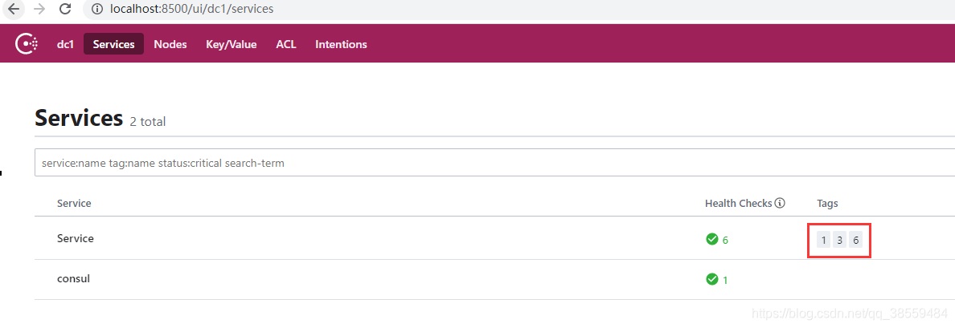Focus the services search filter field
Viewport: 955px width, 328px height.
tap(494, 164)
